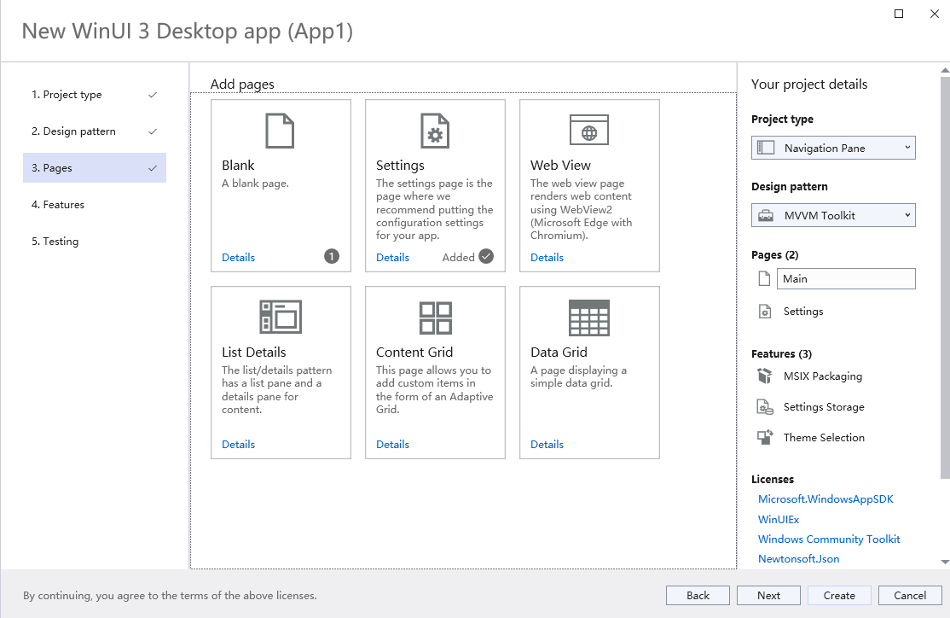Click the Settings card title
The image size is (950, 618).
400,165
